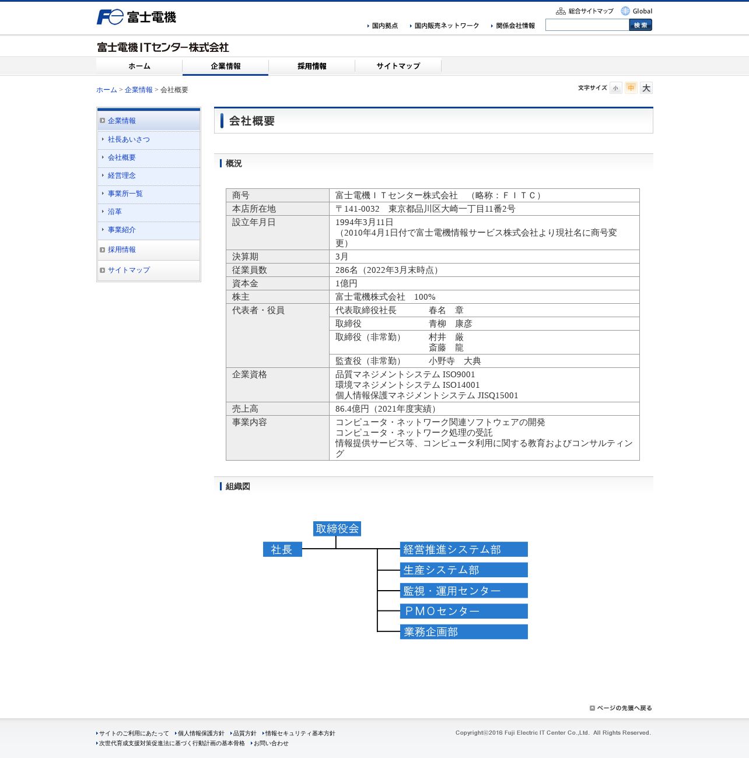749x758 pixels.
Task: Set font size to medium (中)
Action: [x=631, y=88]
